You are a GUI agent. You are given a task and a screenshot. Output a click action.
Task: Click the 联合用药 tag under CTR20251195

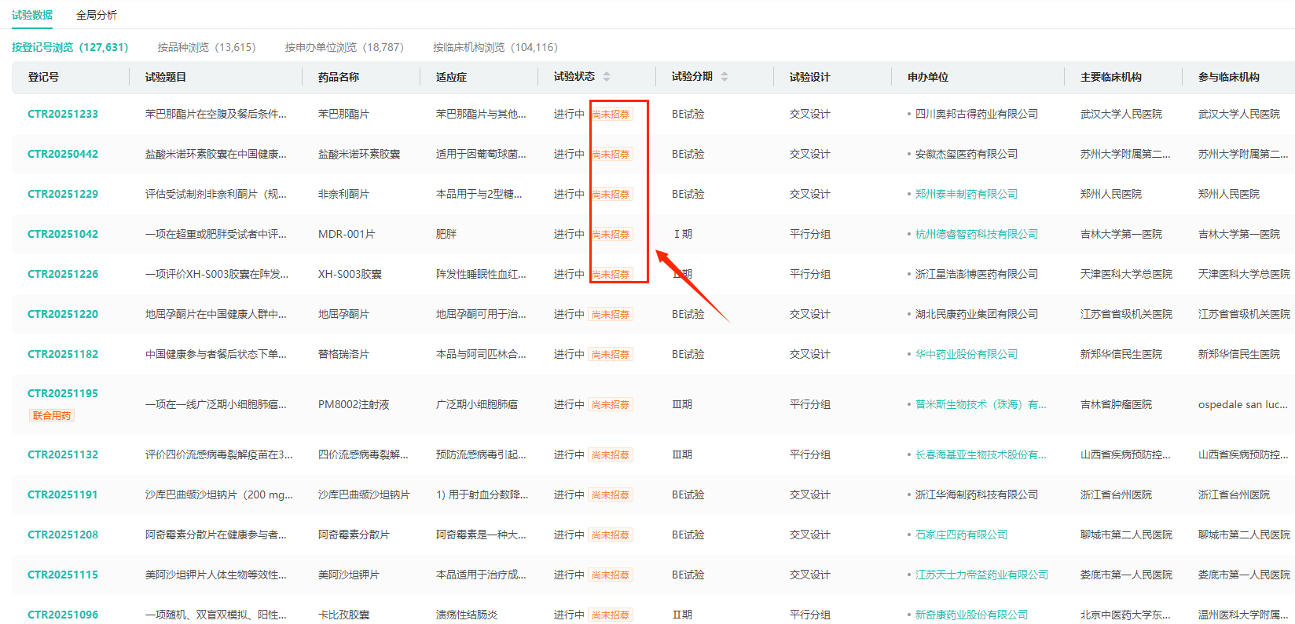coord(52,415)
